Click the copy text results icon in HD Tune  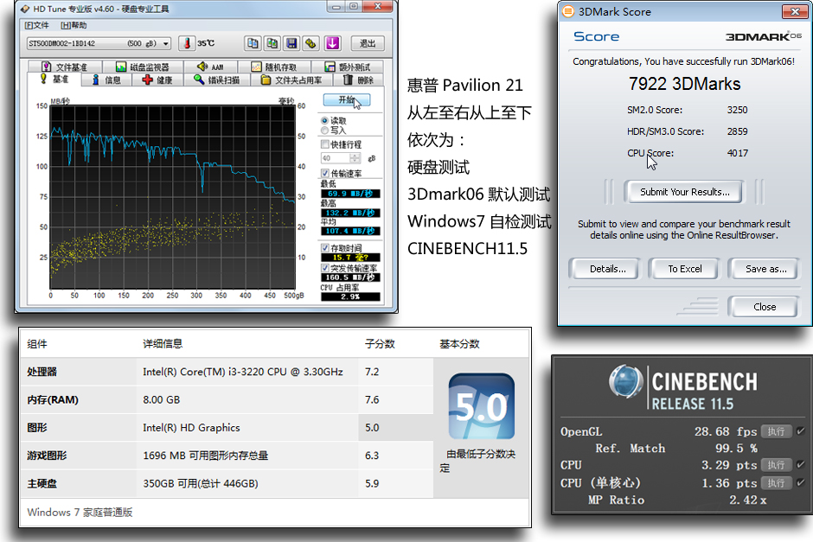point(253,43)
